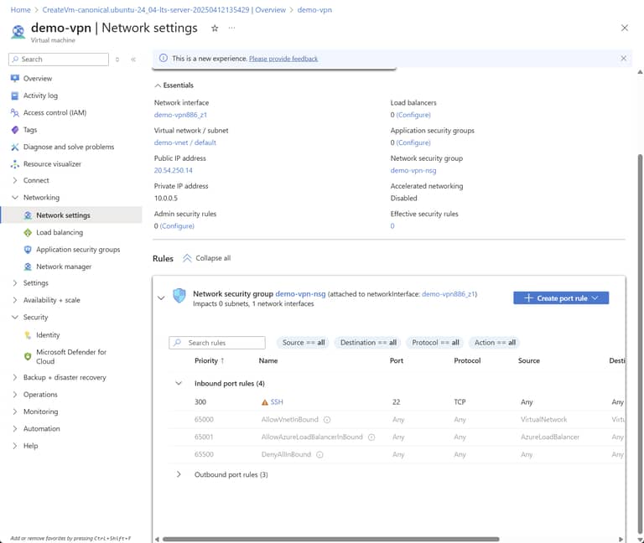Click the Application security groups shield icon
This screenshot has width=644, height=543.
point(28,250)
